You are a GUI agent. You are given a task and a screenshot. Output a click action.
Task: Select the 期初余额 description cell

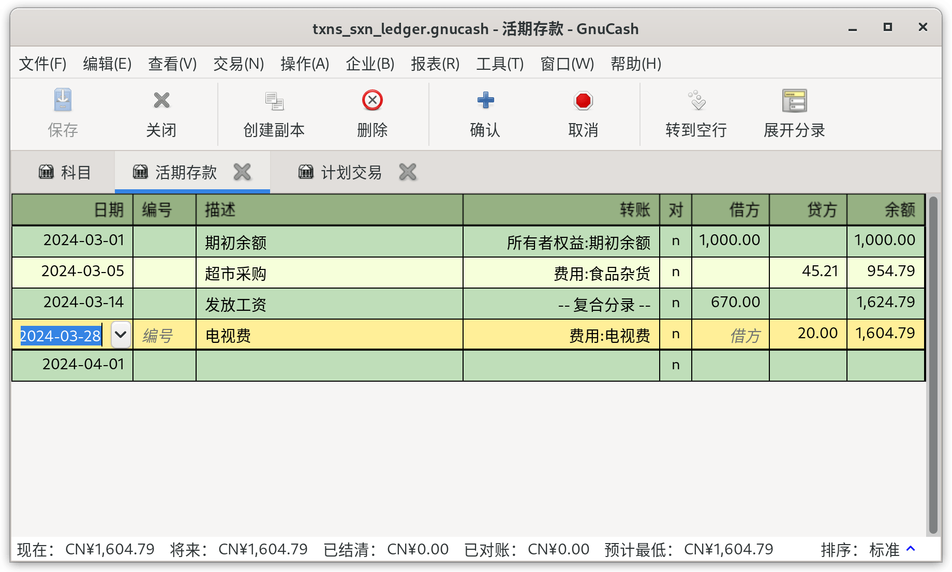(x=330, y=242)
